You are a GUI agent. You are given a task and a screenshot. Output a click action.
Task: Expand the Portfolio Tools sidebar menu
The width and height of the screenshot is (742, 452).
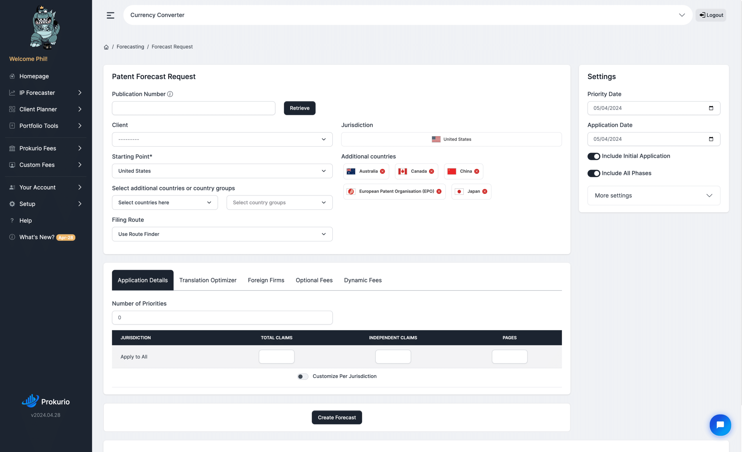coord(46,126)
